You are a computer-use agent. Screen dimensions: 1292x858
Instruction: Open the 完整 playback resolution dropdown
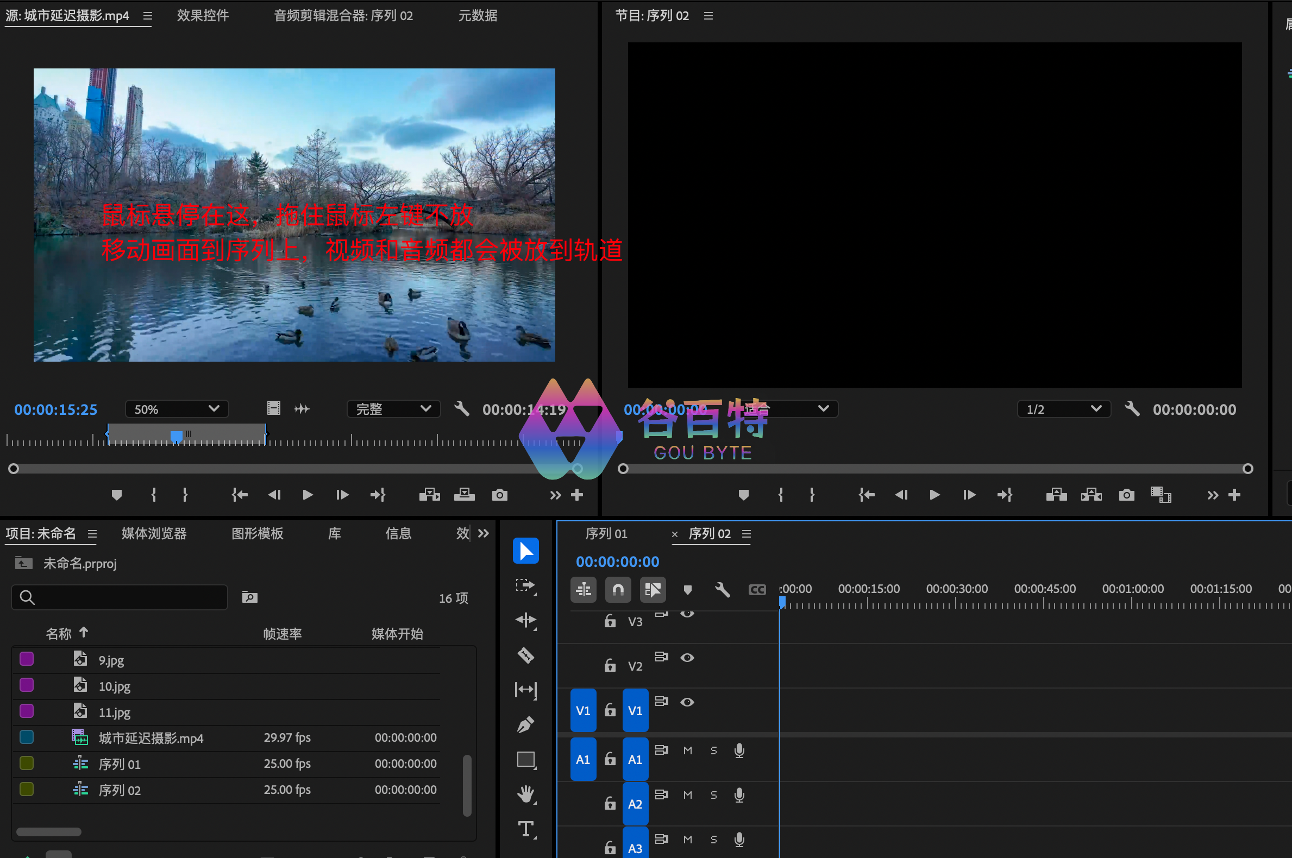click(393, 409)
